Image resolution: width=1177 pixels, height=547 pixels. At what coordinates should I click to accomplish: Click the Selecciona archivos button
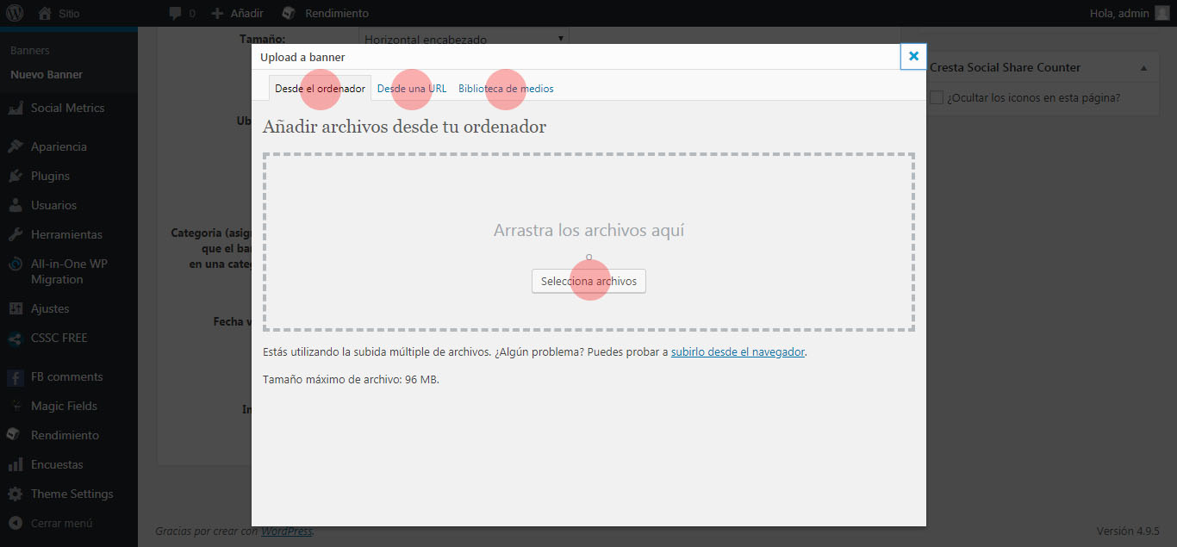pyautogui.click(x=588, y=282)
